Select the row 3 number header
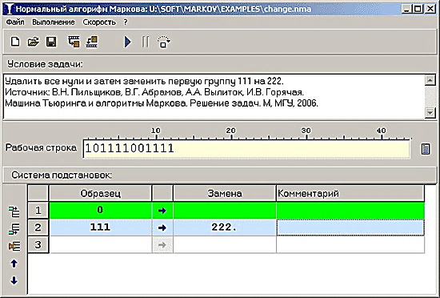 coord(38,244)
